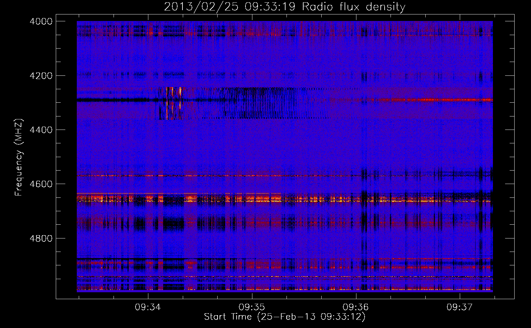This screenshot has height=328, width=531.
Task: Click the '09:34' time axis label
Action: tap(148, 307)
